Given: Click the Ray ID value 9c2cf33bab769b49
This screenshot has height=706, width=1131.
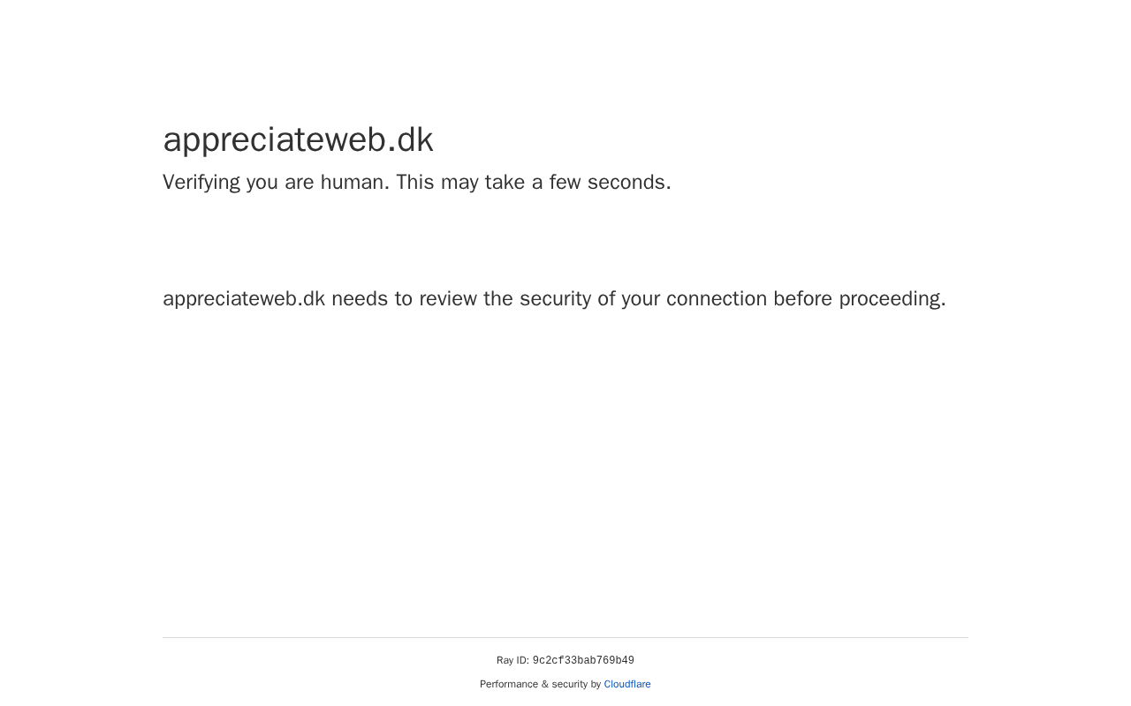Looking at the screenshot, I should (x=583, y=661).
